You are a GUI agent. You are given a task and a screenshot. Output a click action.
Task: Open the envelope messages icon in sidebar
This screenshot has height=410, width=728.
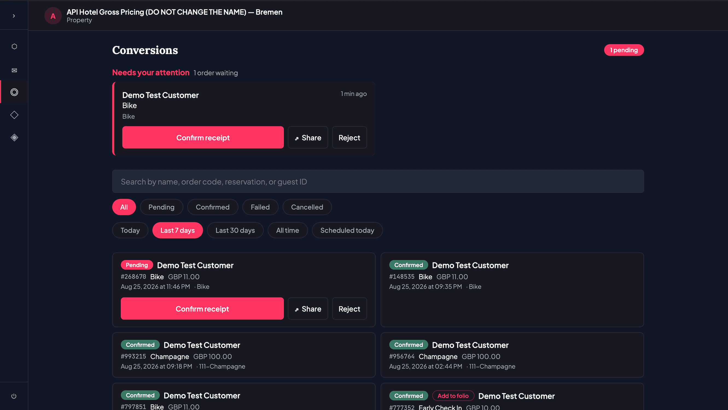[14, 70]
